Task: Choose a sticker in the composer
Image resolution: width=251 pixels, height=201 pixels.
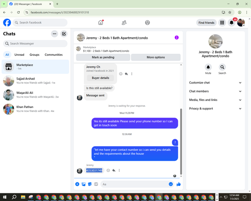Action: (90, 184)
